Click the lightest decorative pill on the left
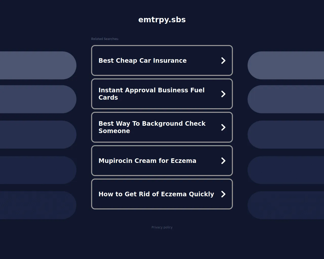This screenshot has width=324, height=259. pyautogui.click(x=38, y=65)
